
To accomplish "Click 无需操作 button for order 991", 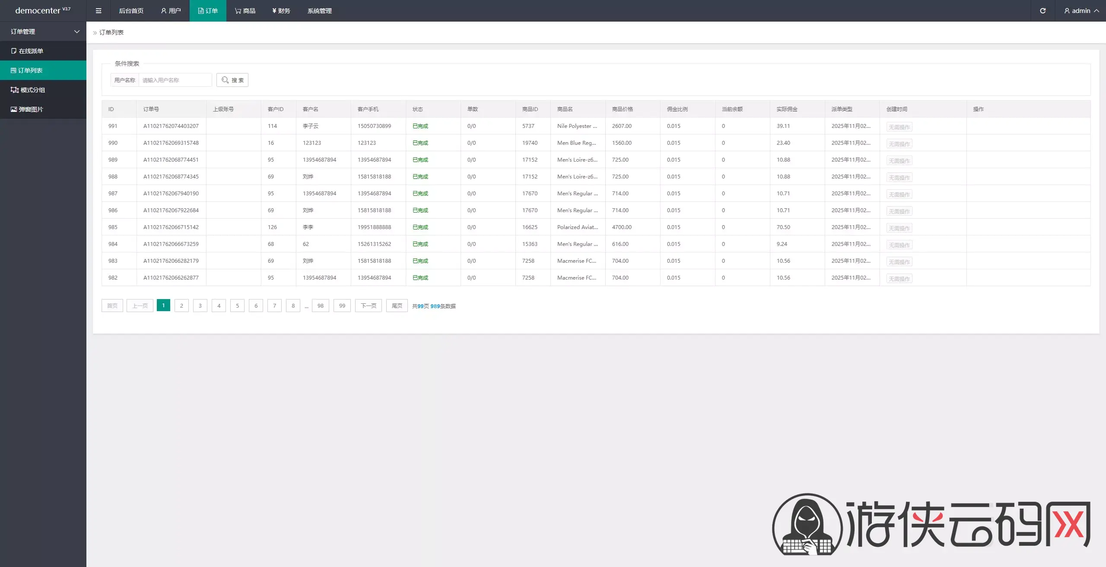I will (899, 127).
